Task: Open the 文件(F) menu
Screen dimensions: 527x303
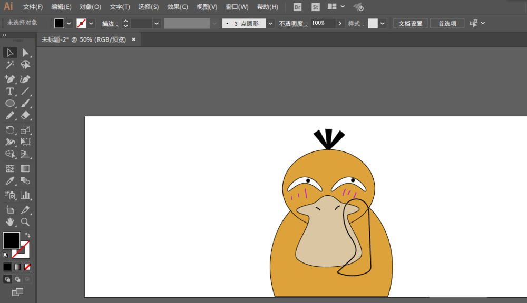Action: (x=33, y=7)
